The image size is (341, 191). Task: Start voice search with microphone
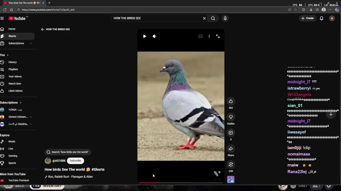pyautogui.click(x=225, y=18)
